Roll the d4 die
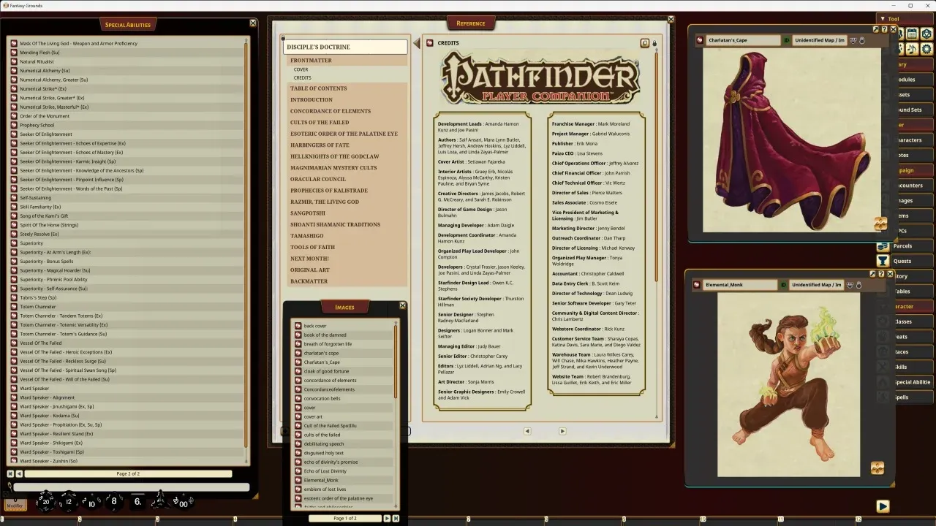Image resolution: width=936 pixels, height=526 pixels. [x=159, y=501]
